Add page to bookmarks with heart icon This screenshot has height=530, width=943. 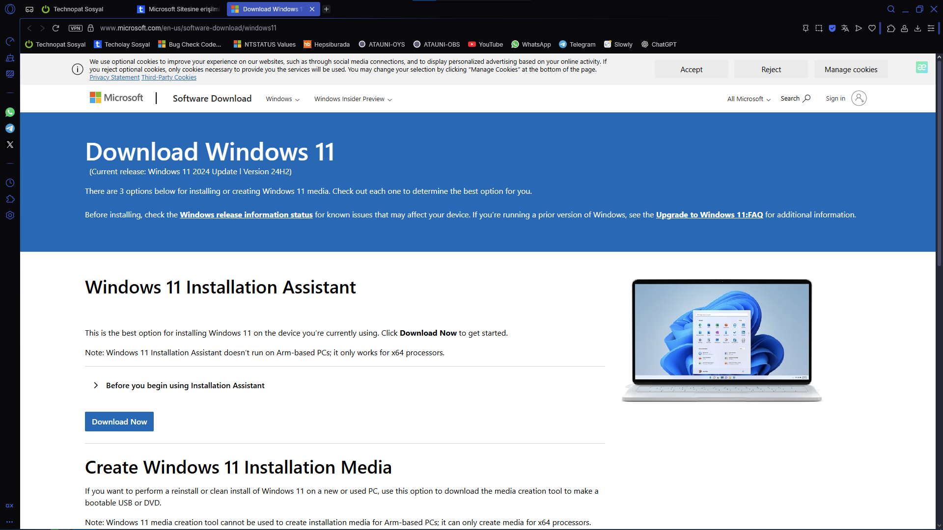[872, 28]
